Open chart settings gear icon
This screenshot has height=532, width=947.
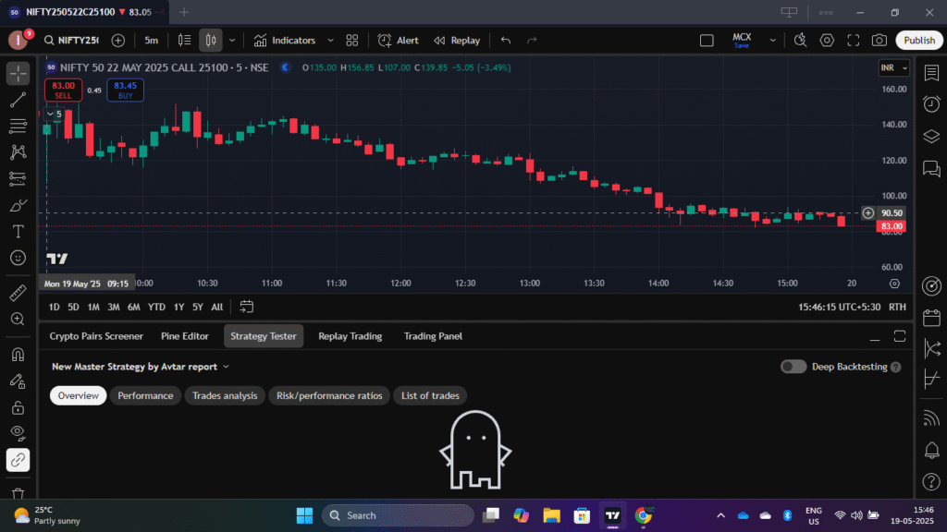(827, 41)
